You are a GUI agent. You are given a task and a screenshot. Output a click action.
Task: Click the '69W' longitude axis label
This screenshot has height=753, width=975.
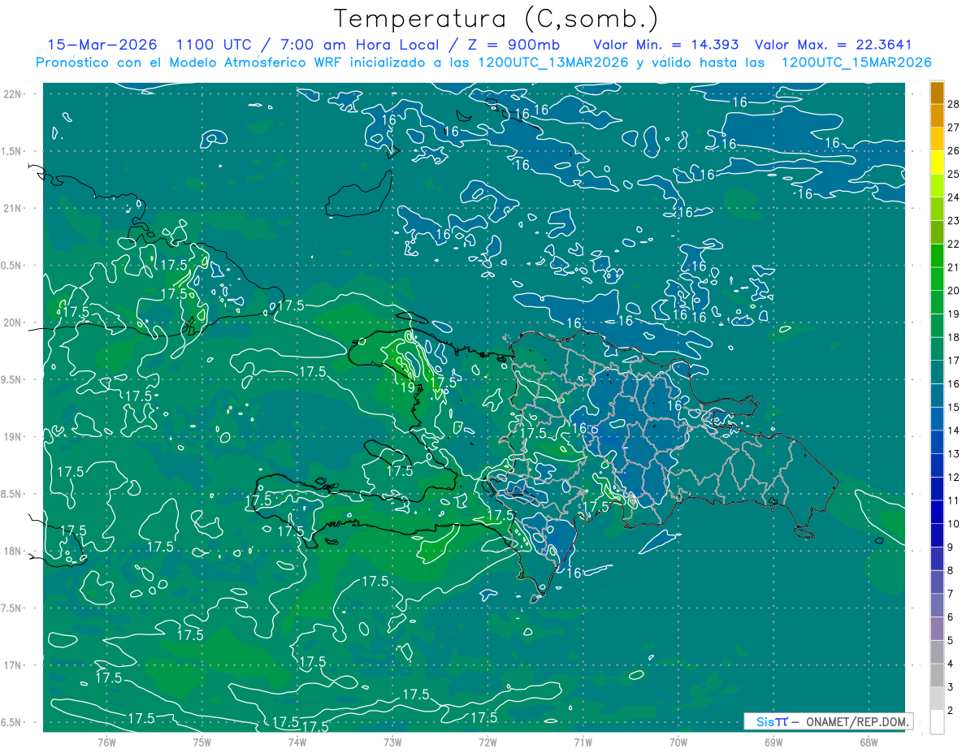[x=773, y=742]
